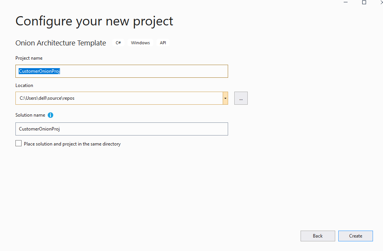The height and width of the screenshot is (251, 383).
Task: Open the Location browse dialog with ellipsis button
Action: [x=241, y=98]
